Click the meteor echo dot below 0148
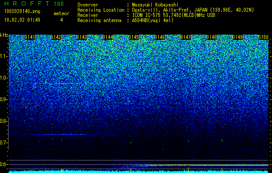272x173 pixels. pyautogui.click(x=222, y=141)
